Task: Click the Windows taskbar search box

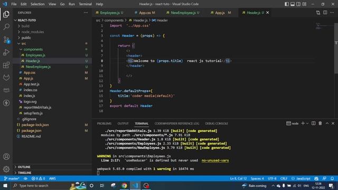Action: [40, 185]
